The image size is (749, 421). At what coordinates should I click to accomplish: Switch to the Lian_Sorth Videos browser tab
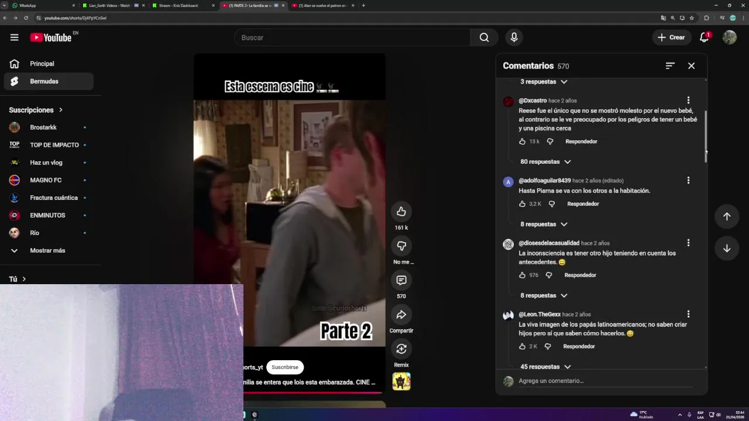point(114,5)
